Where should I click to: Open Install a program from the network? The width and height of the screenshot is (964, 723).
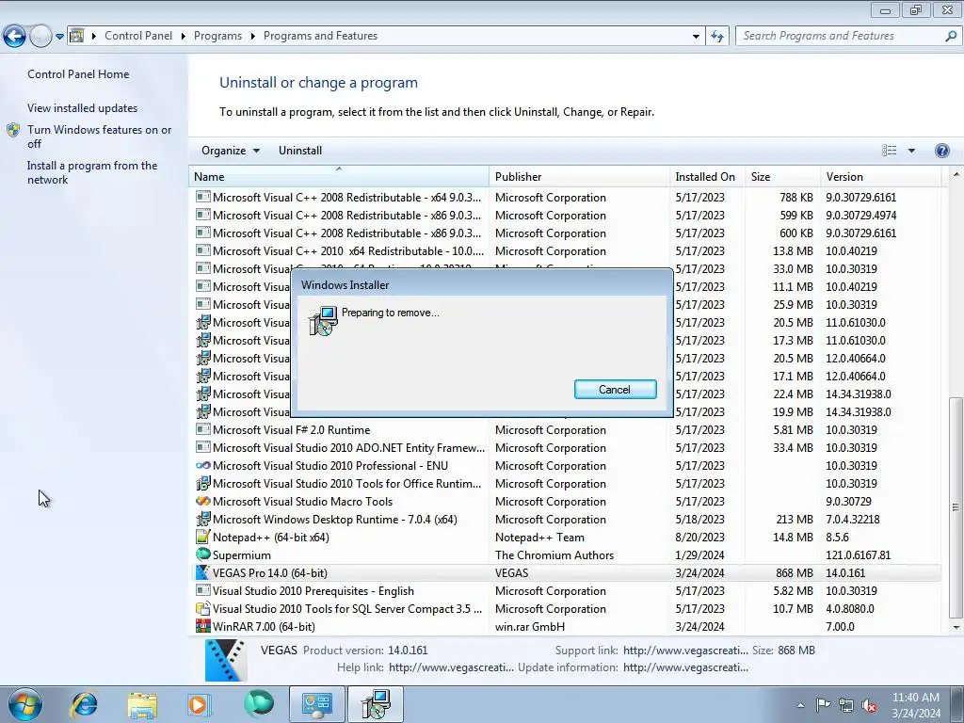[x=92, y=173]
